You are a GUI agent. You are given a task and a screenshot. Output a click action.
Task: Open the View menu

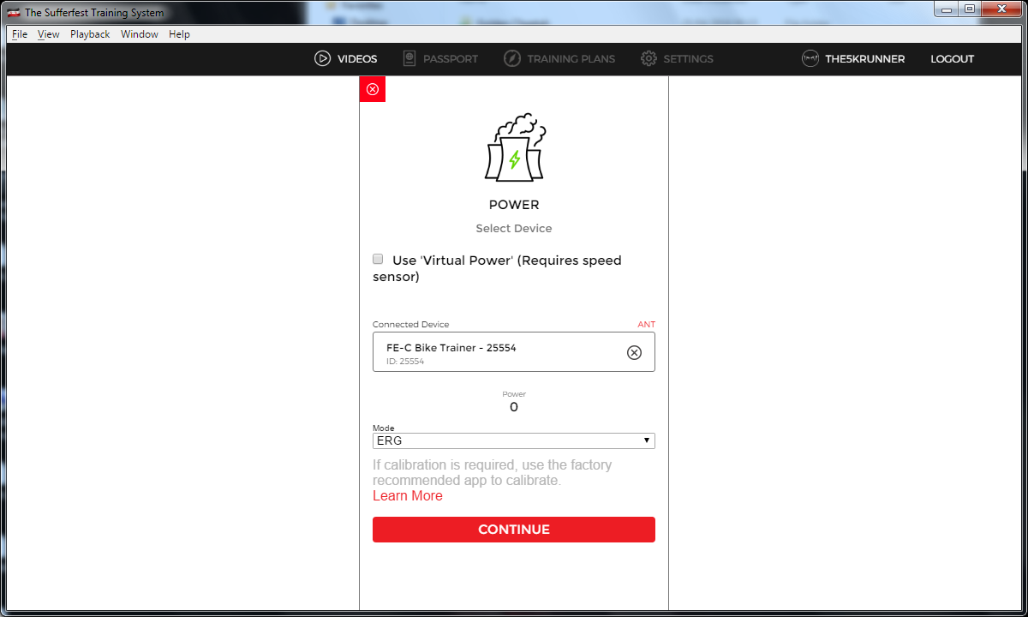(49, 34)
